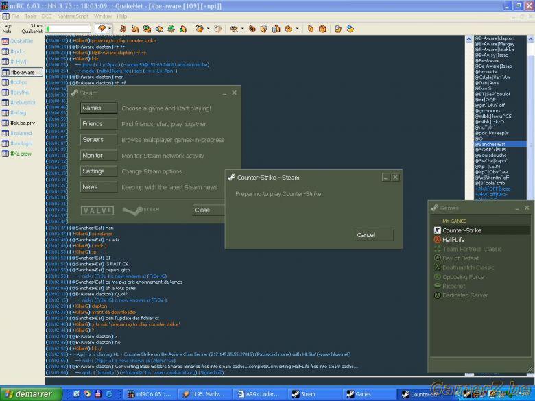This screenshot has height=401, width=535.
Task: Open dropdown arrow next to connect icon
Action: pyautogui.click(x=110, y=29)
